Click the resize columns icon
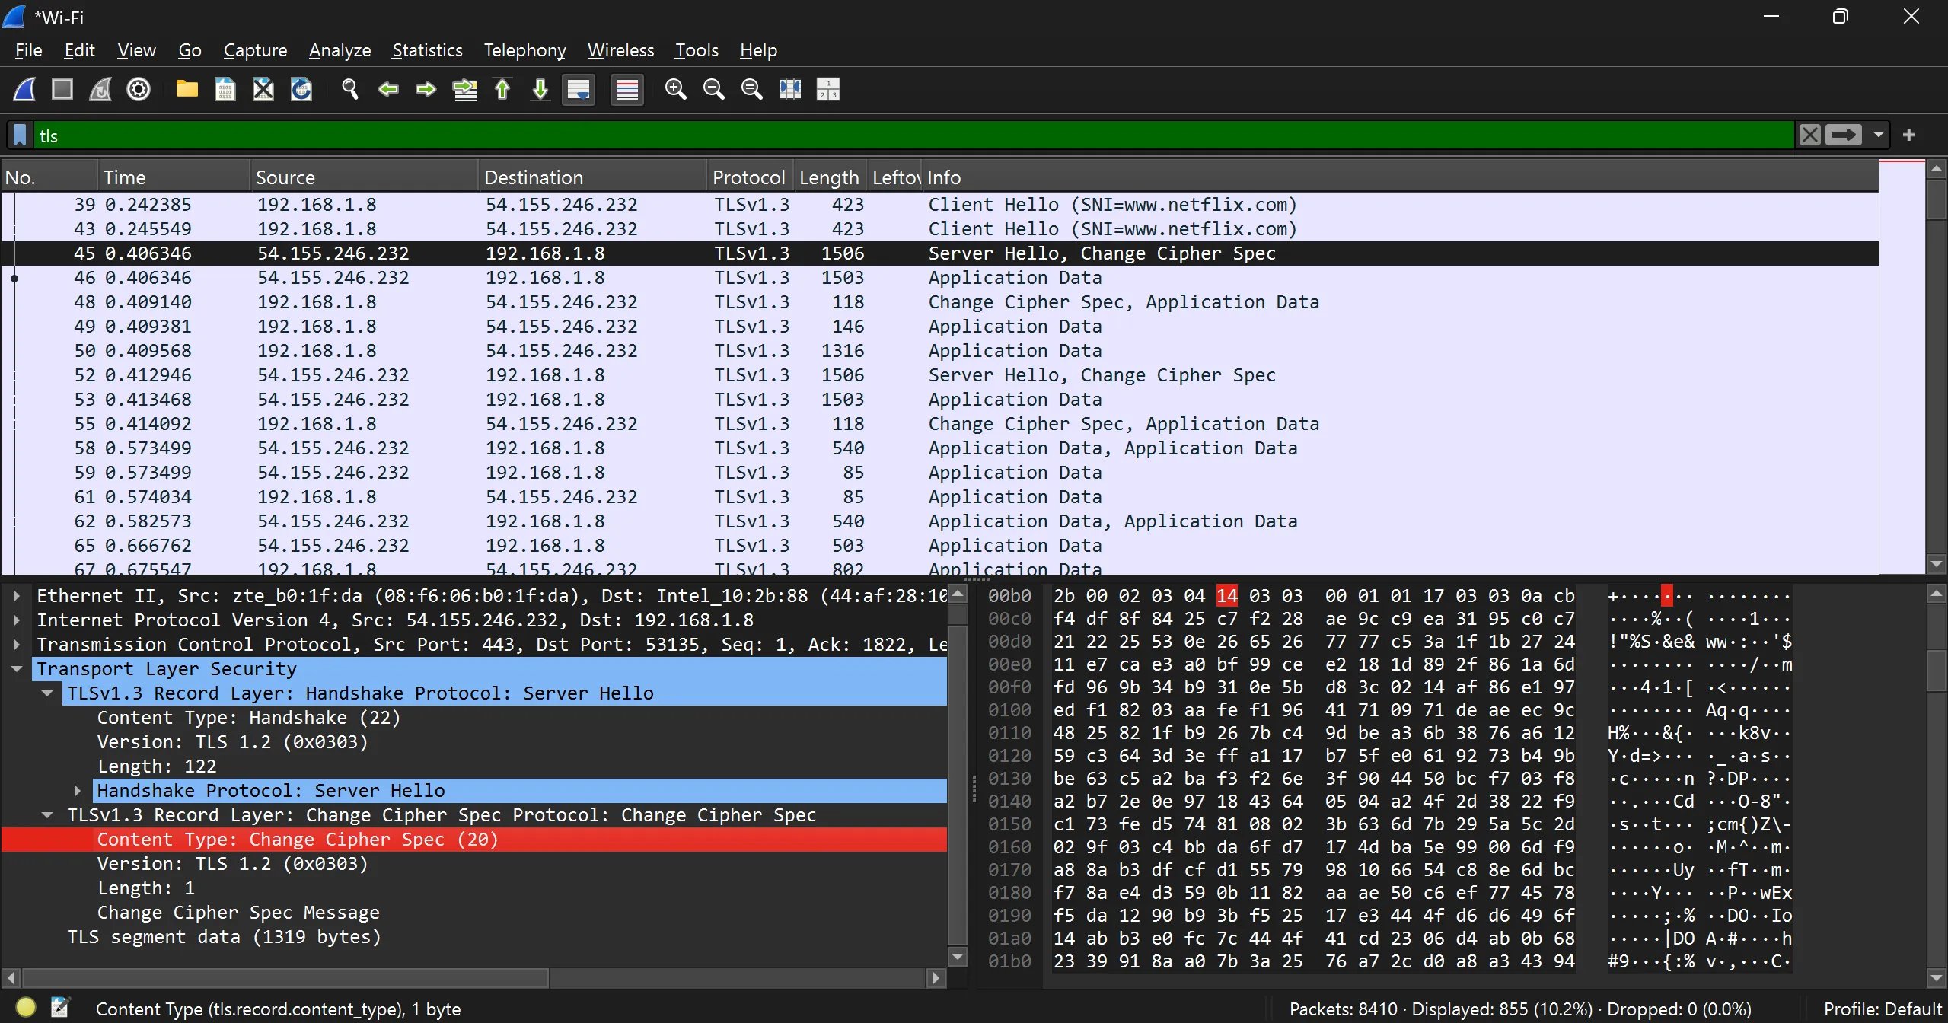 pyautogui.click(x=789, y=90)
